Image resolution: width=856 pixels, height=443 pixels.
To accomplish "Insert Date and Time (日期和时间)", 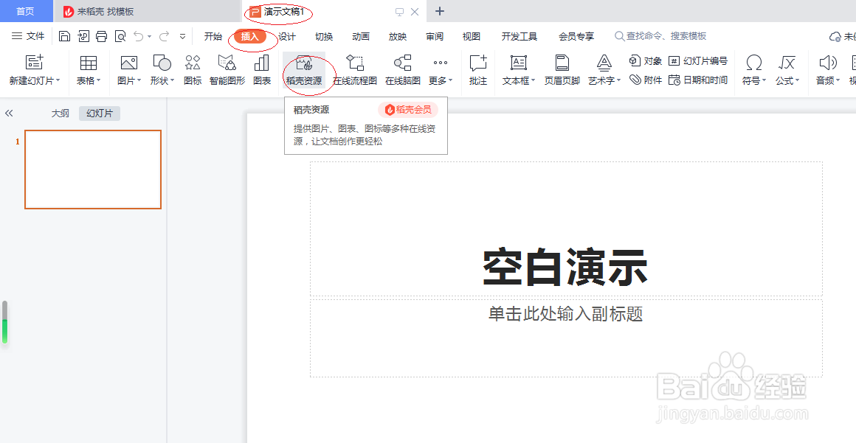I will 698,80.
